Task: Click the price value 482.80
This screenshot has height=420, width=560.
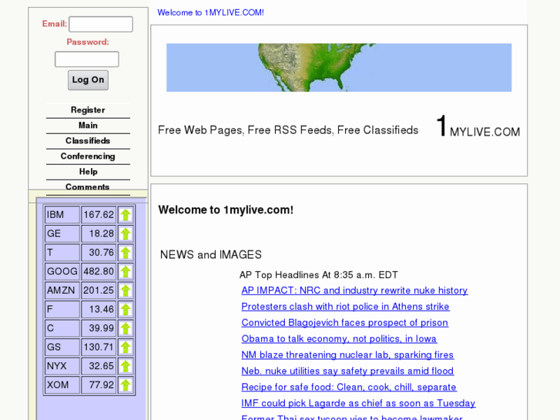Action: coord(99,272)
